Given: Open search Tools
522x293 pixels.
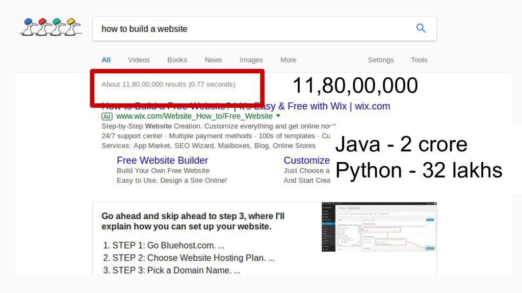Looking at the screenshot, I should tap(419, 60).
